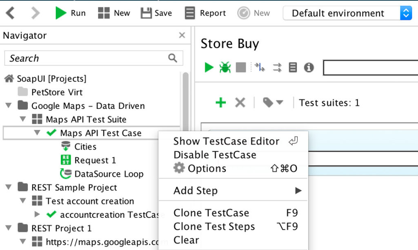Viewport: 418px width, 250px height.
Task: Click the Save floppy disk button
Action: click(x=156, y=13)
